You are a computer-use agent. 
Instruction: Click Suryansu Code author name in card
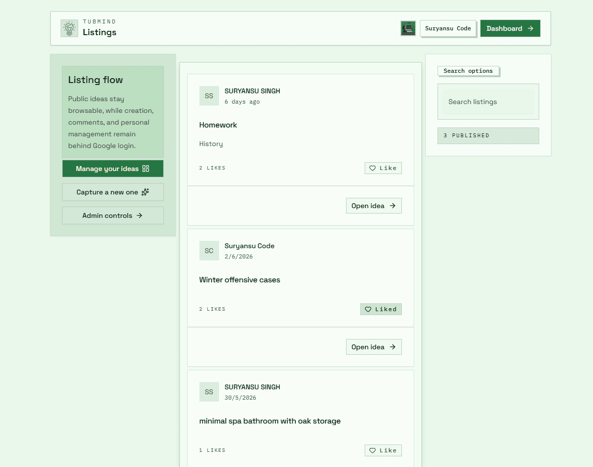pos(249,246)
